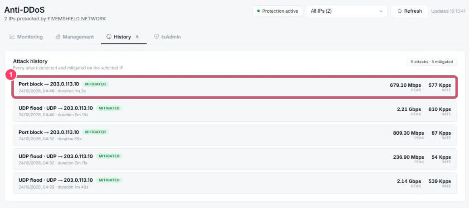
Task: Click the Refresh button
Action: point(410,11)
